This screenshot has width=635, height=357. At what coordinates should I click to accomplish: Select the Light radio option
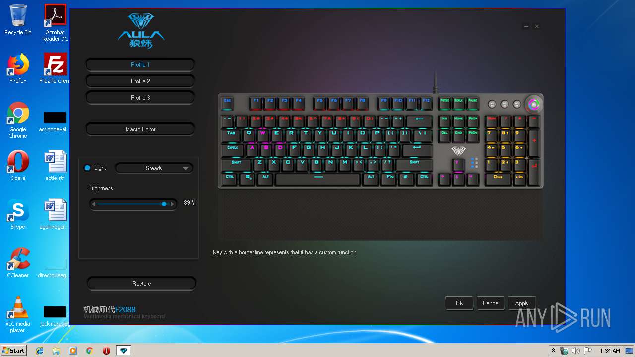[88, 168]
